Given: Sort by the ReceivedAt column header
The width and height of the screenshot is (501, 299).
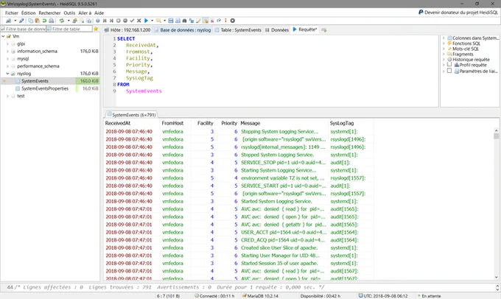Looking at the screenshot, I should pos(132,123).
